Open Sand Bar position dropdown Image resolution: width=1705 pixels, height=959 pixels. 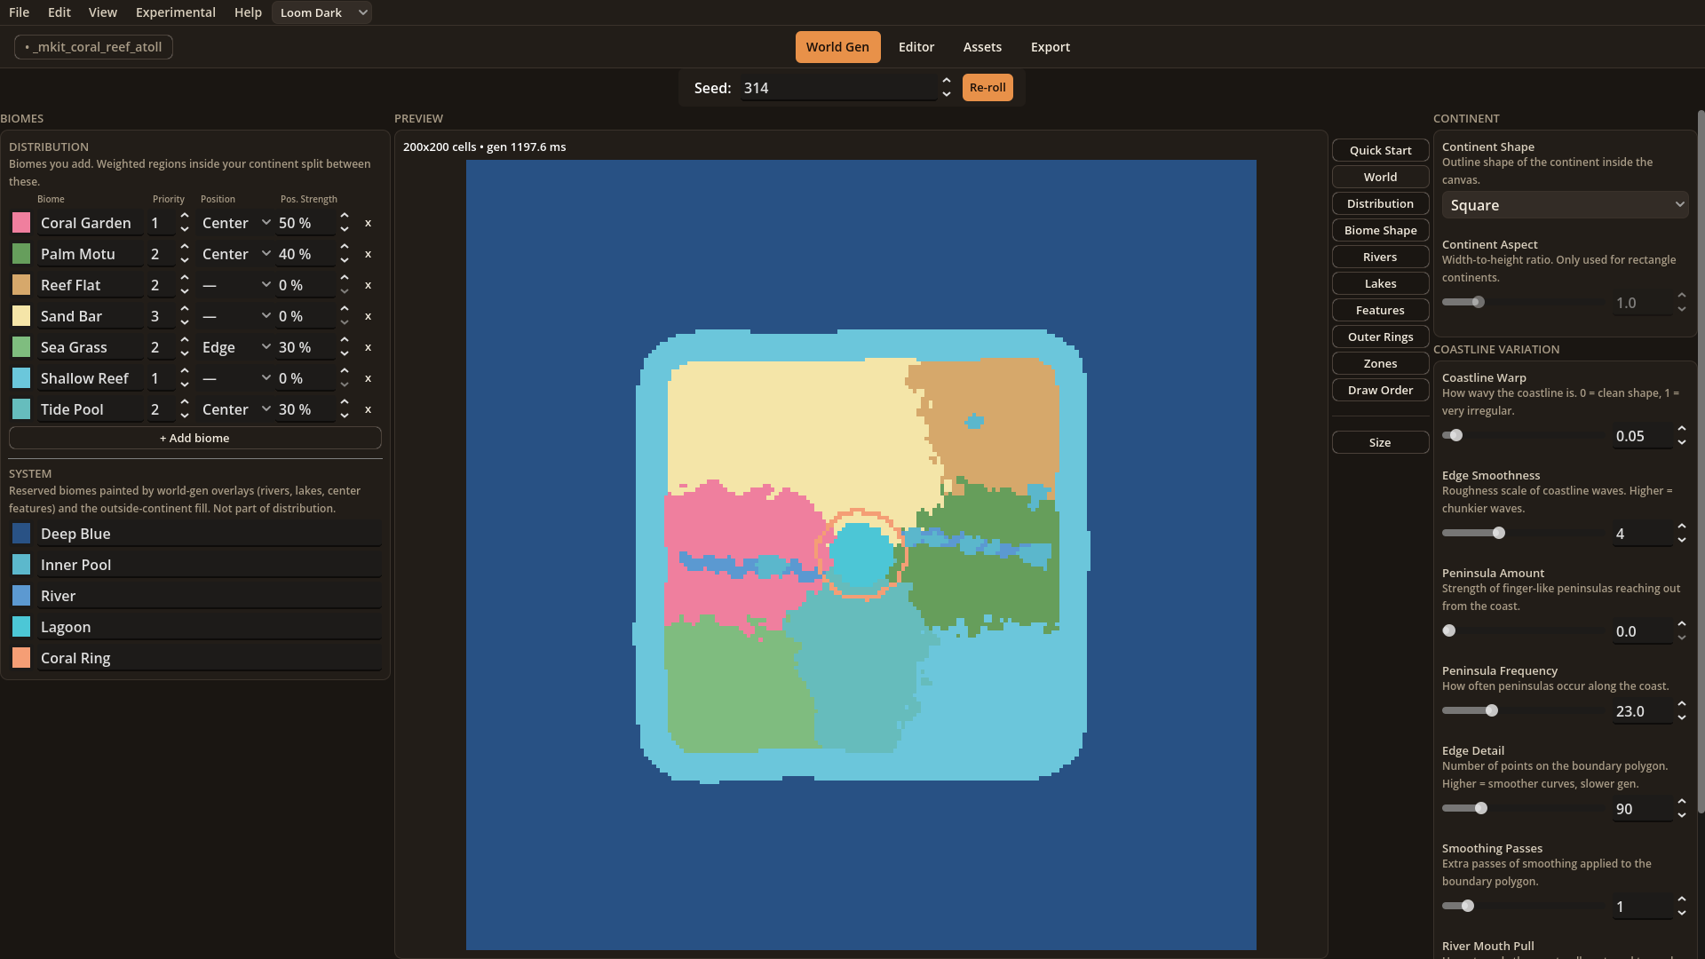click(235, 316)
